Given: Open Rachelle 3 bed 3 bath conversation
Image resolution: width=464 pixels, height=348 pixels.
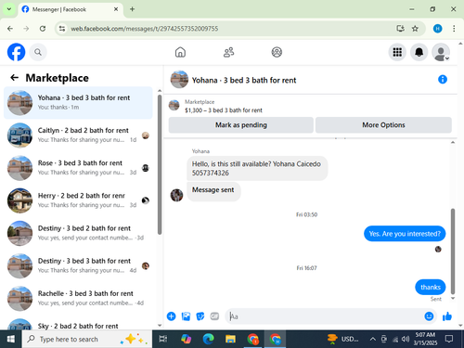Looking at the screenshot, I should (78, 298).
